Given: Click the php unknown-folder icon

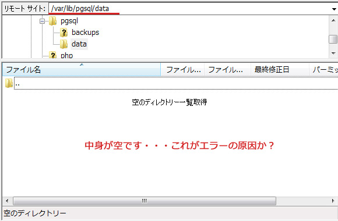Looking at the screenshot, I should click(52, 55).
